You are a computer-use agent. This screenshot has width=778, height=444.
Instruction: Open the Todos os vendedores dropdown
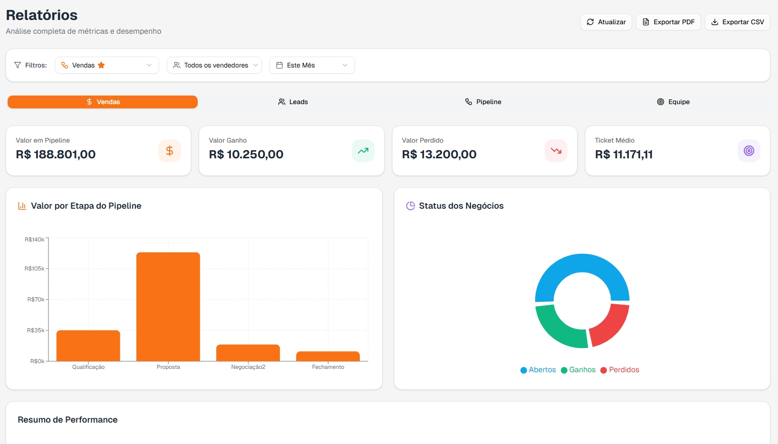214,65
